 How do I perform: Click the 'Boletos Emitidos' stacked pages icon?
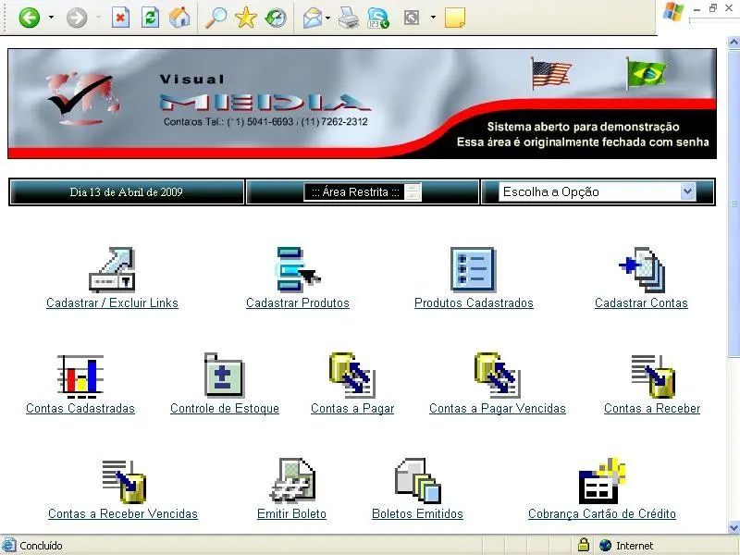tap(418, 481)
